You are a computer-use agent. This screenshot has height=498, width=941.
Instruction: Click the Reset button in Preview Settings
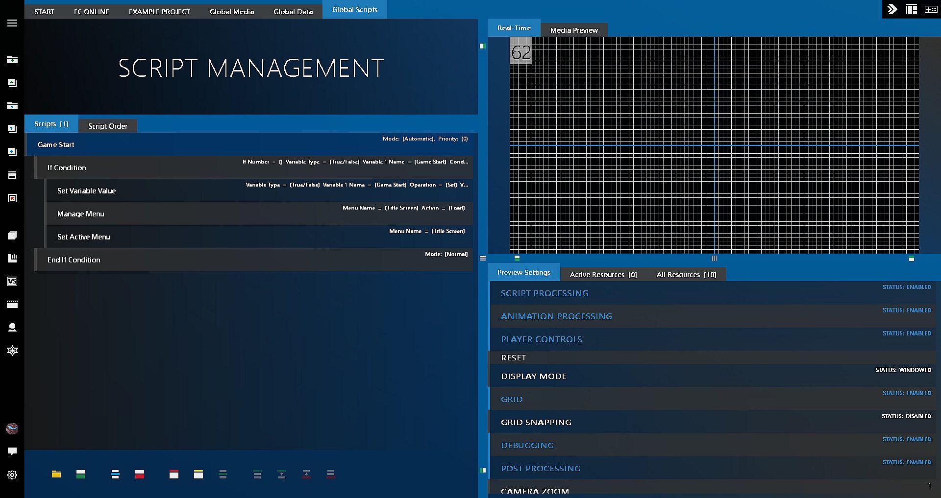click(x=513, y=357)
